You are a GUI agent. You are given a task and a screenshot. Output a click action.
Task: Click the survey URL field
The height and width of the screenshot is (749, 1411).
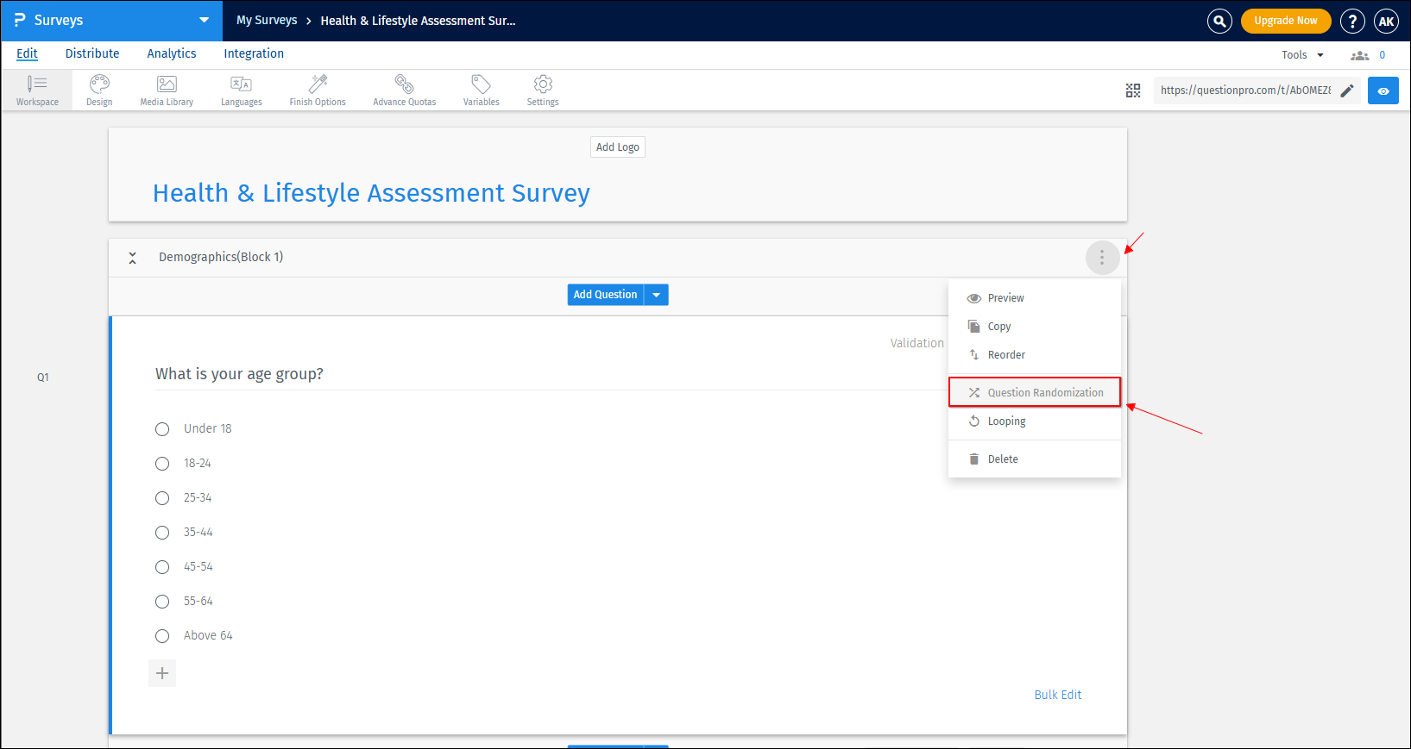1245,91
